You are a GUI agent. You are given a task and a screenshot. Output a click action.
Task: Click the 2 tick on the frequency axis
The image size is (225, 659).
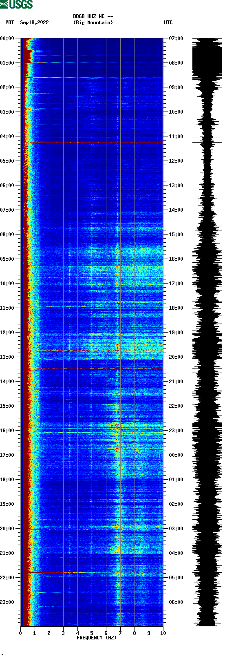coord(49,633)
